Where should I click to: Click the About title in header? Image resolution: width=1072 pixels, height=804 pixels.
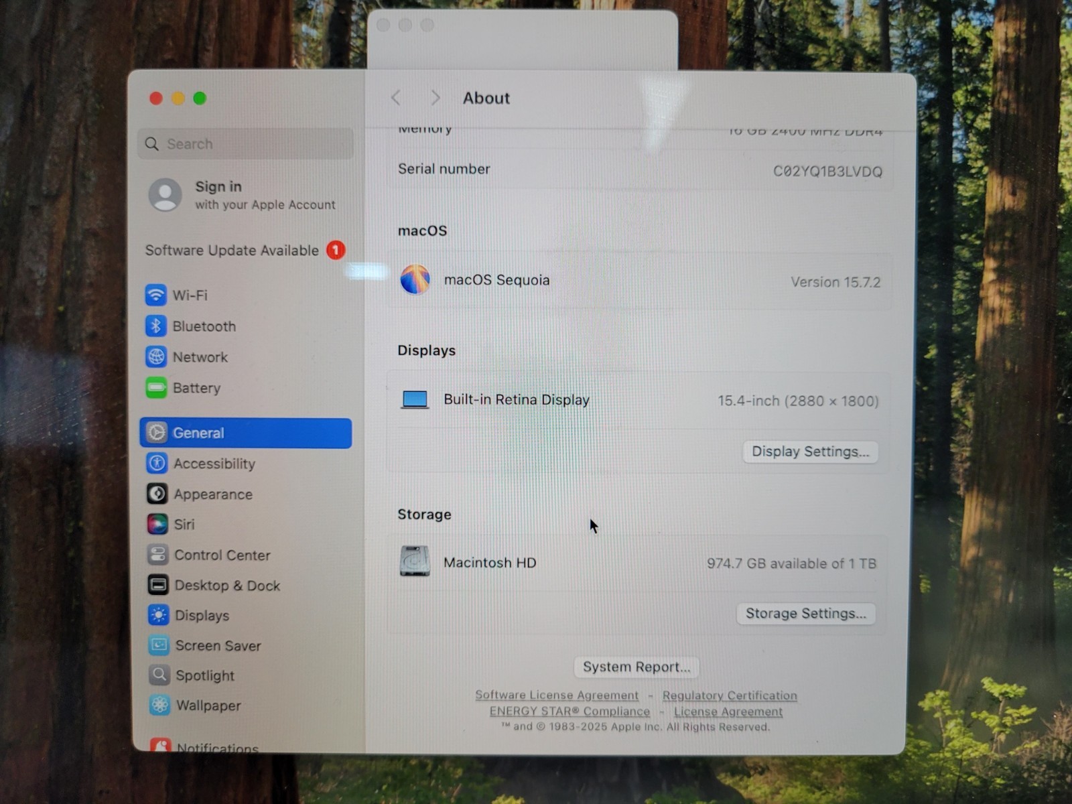[x=486, y=98]
